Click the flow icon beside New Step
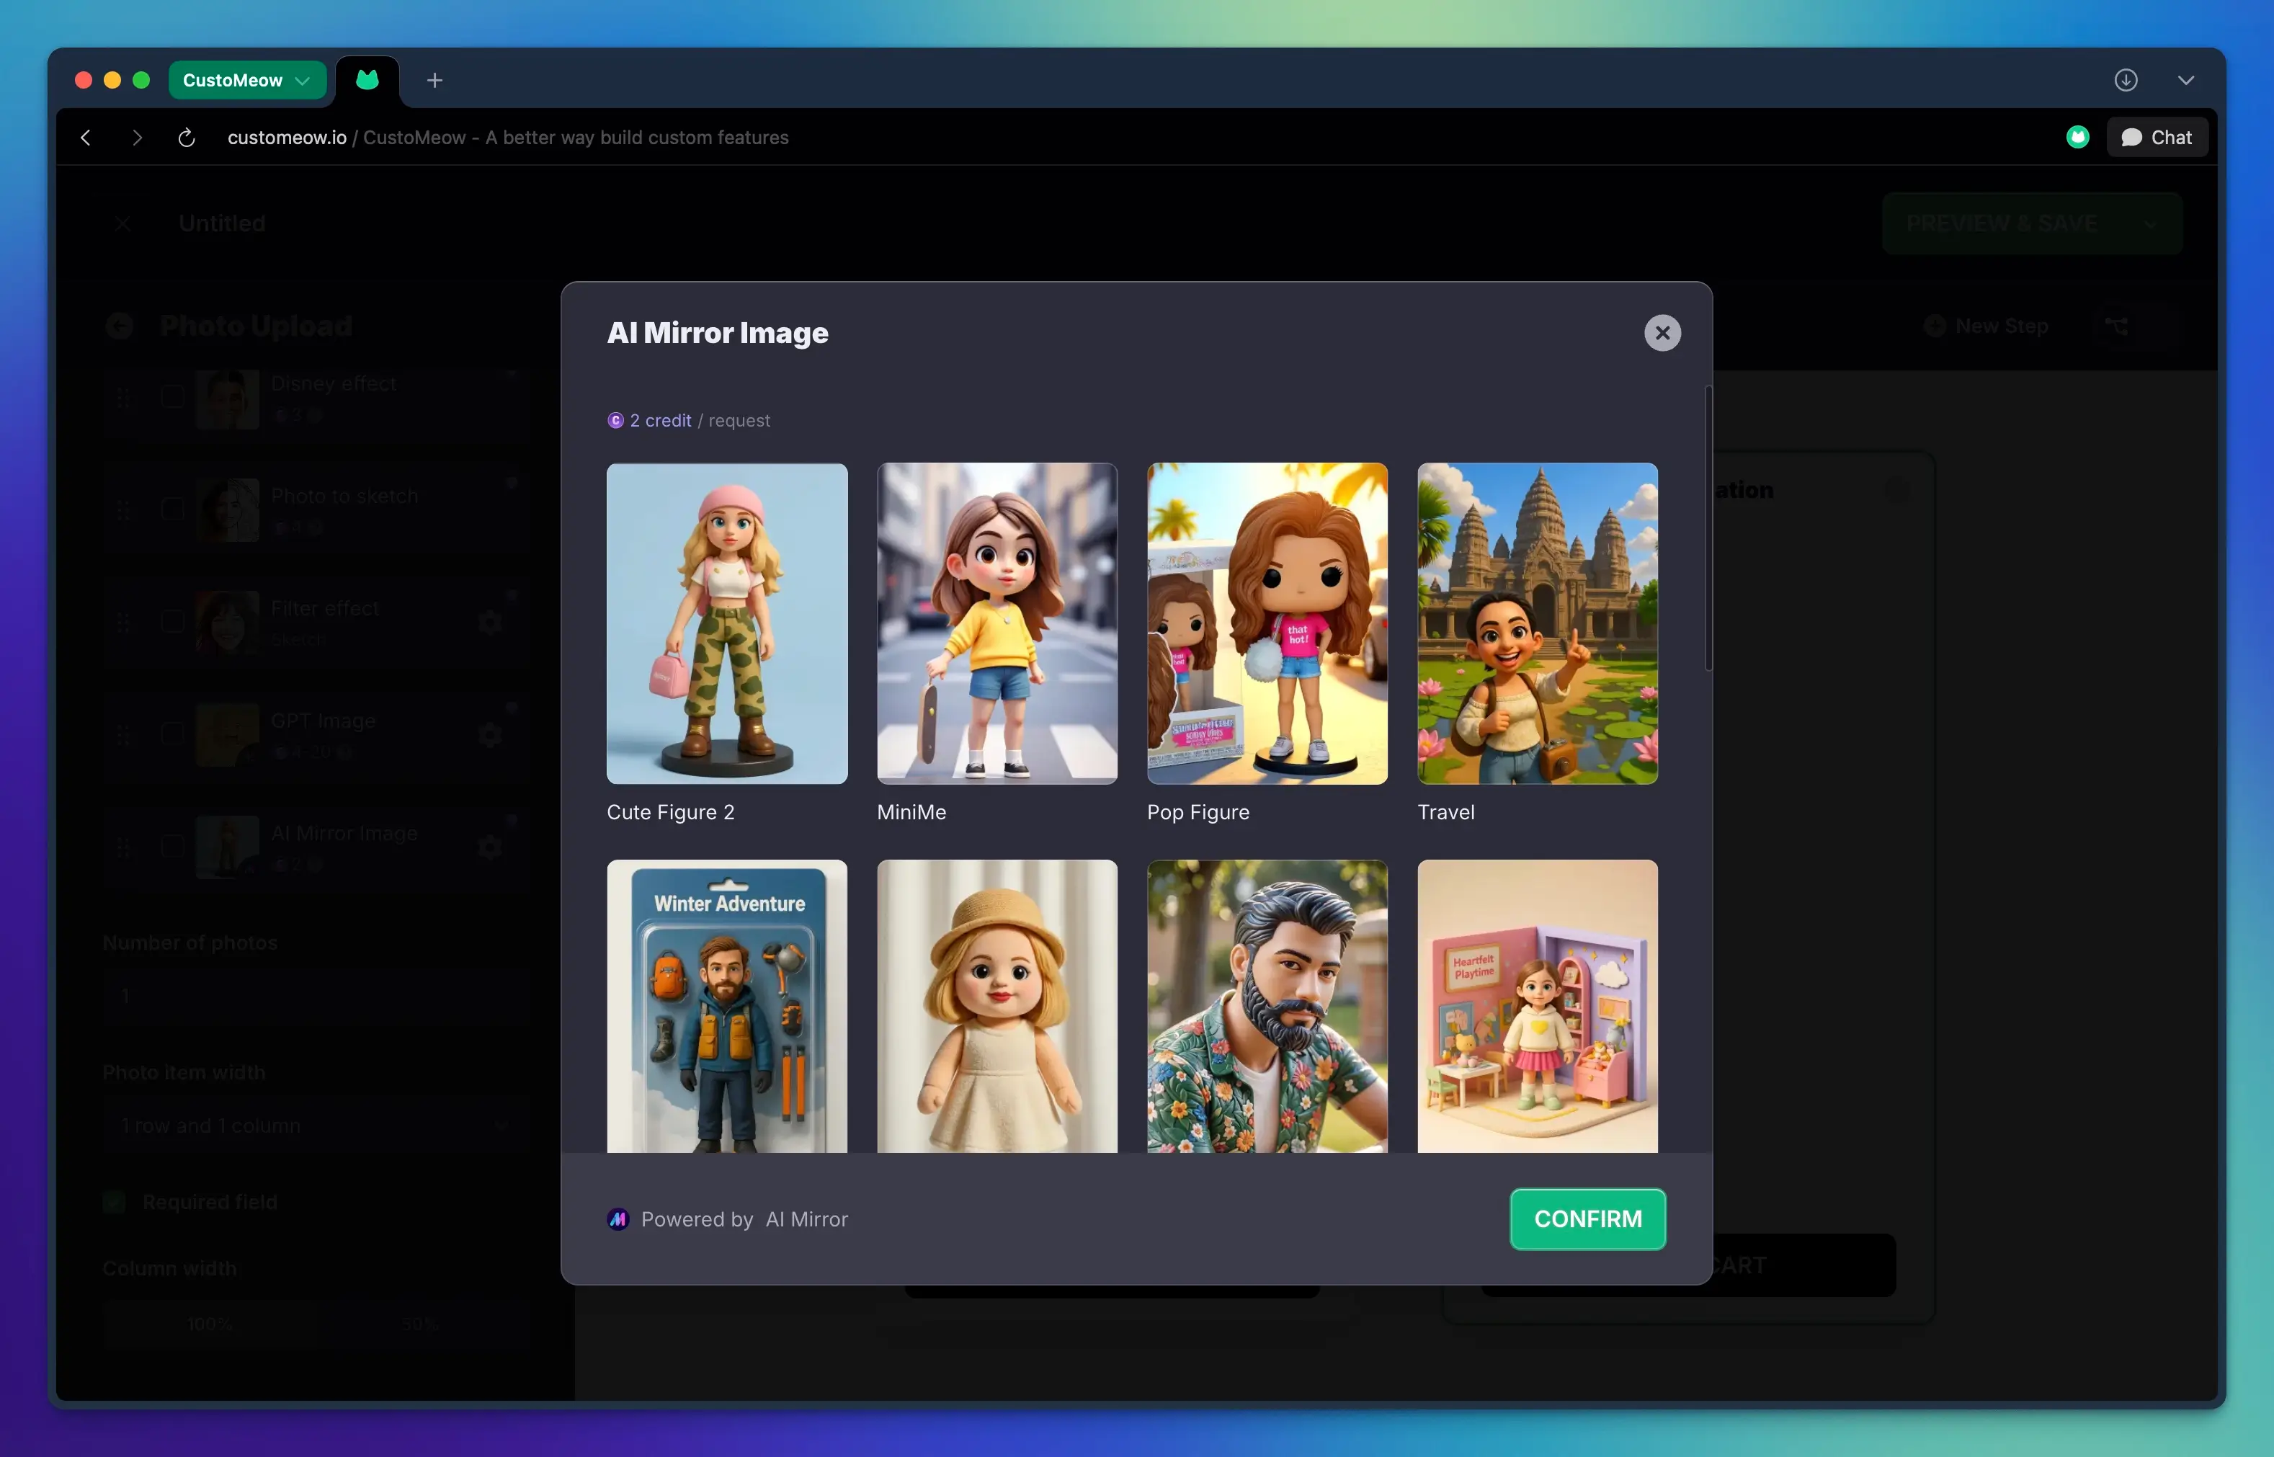 pyautogui.click(x=2117, y=326)
